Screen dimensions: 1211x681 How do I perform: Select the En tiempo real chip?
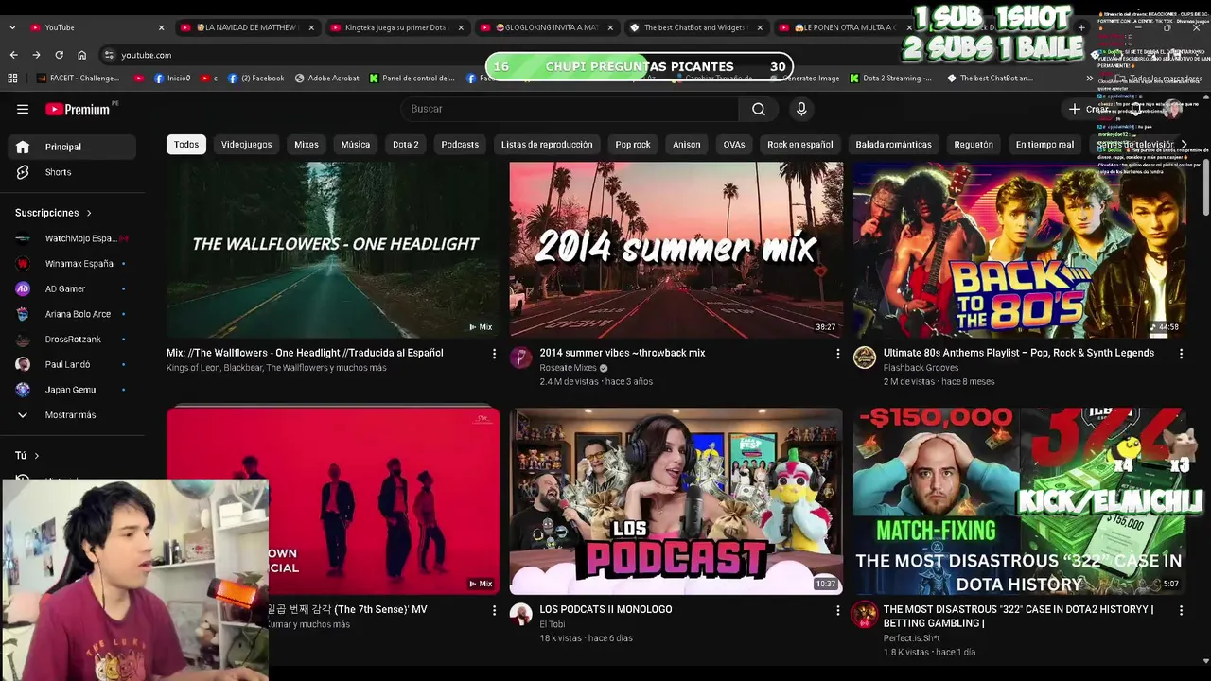coord(1044,145)
